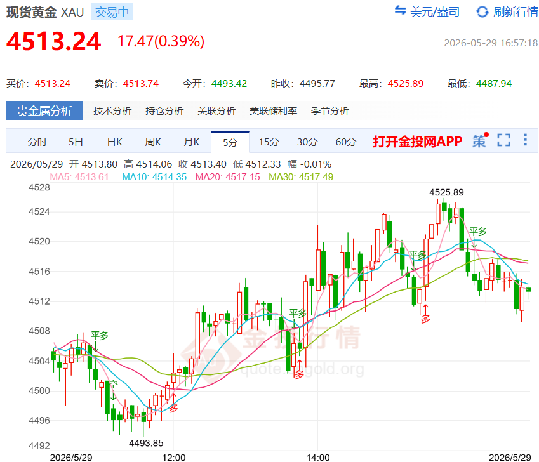Viewport: 539px width, 462px height.
Task: Click the MA5: 4513.61 legend
Action: click(79, 177)
